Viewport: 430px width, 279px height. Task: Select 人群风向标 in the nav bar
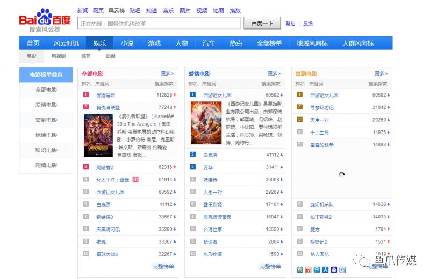[358, 43]
